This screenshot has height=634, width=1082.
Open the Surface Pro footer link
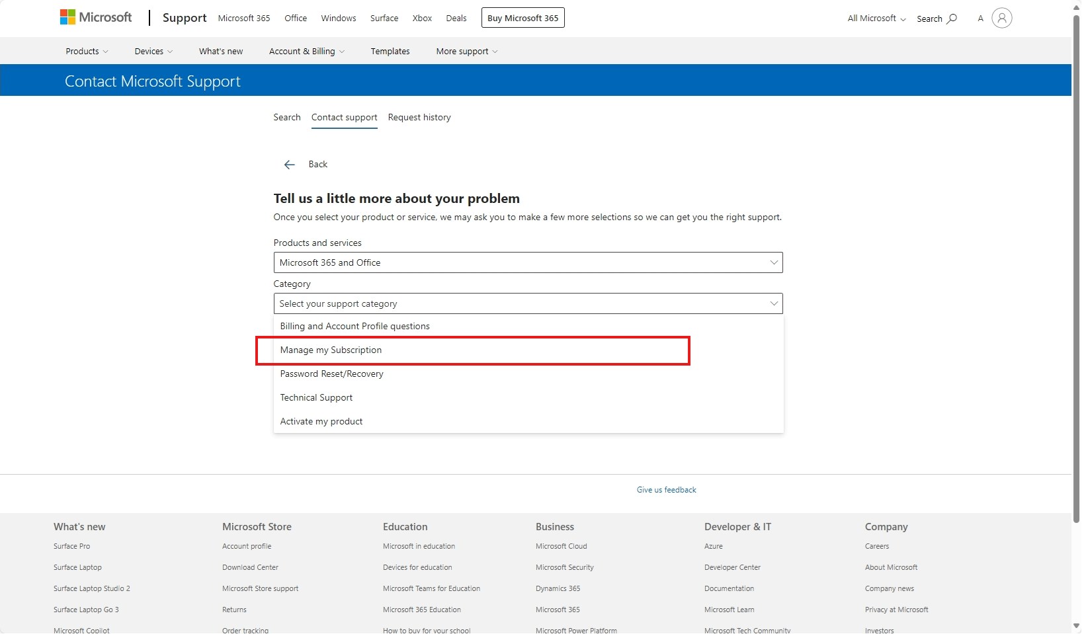tap(72, 546)
